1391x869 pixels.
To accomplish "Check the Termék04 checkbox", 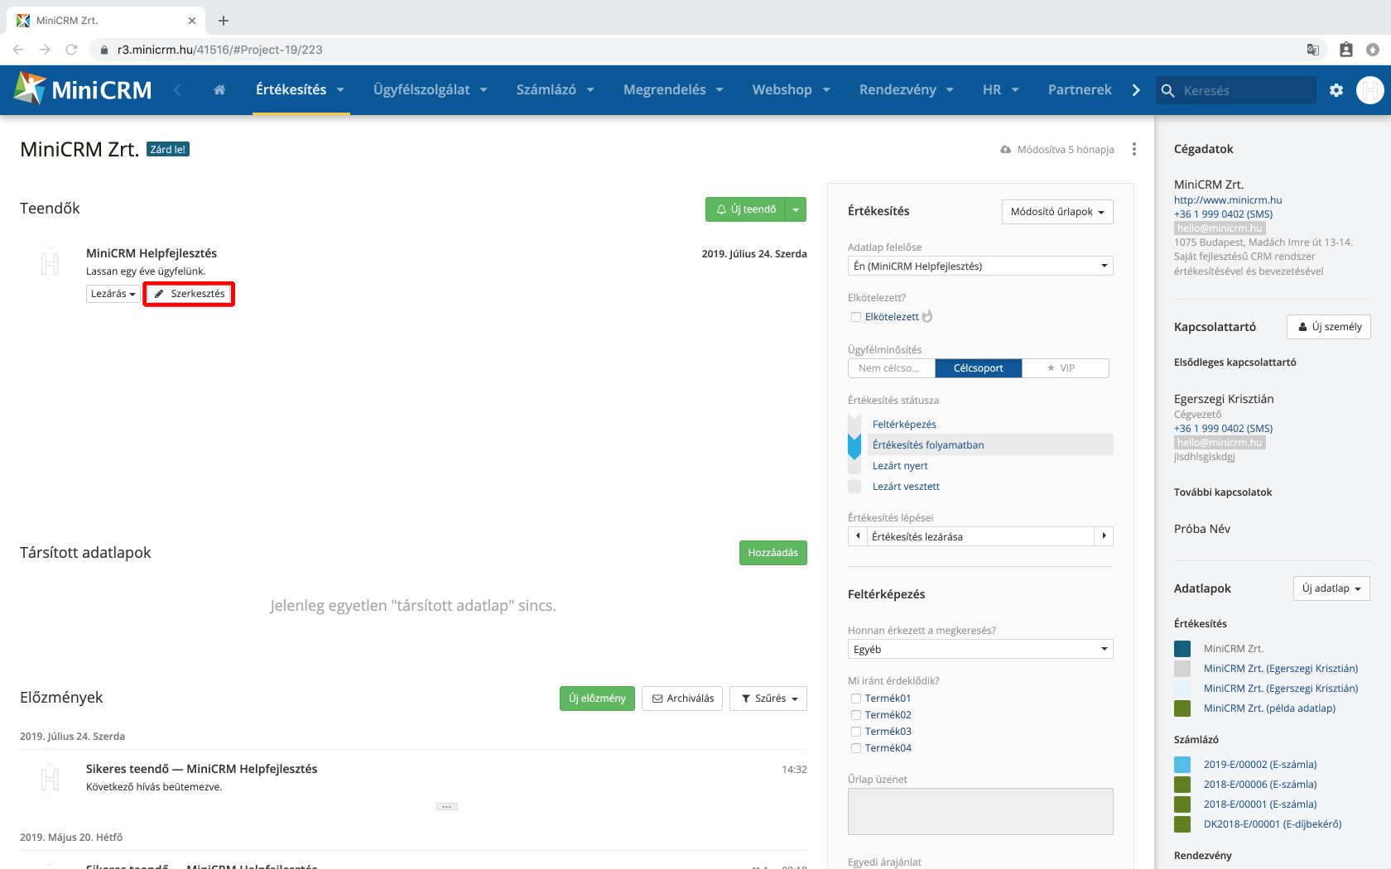I will coord(856,748).
